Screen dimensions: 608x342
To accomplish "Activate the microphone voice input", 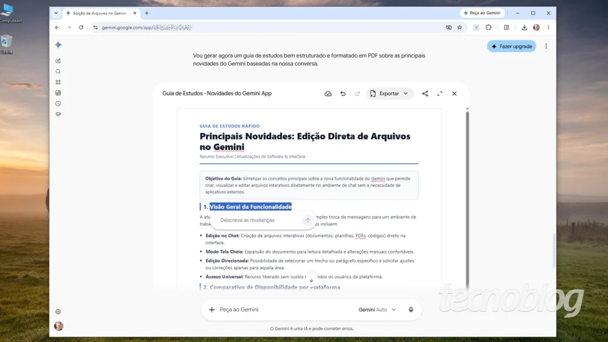I will (411, 309).
